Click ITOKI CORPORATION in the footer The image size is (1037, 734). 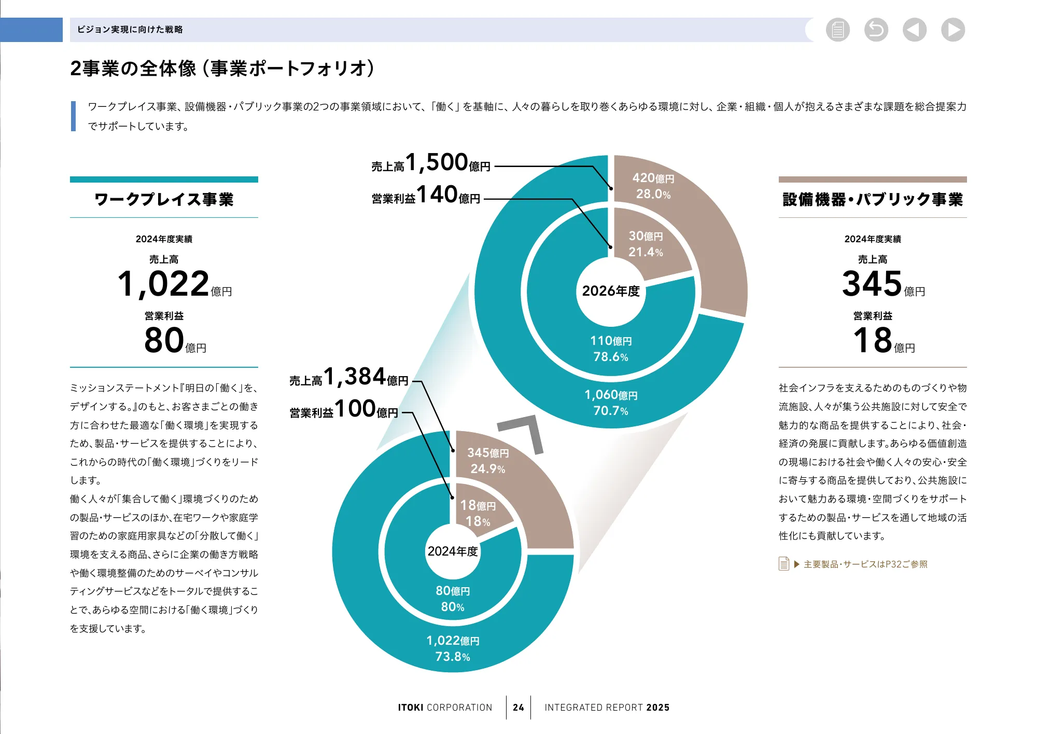pos(443,708)
